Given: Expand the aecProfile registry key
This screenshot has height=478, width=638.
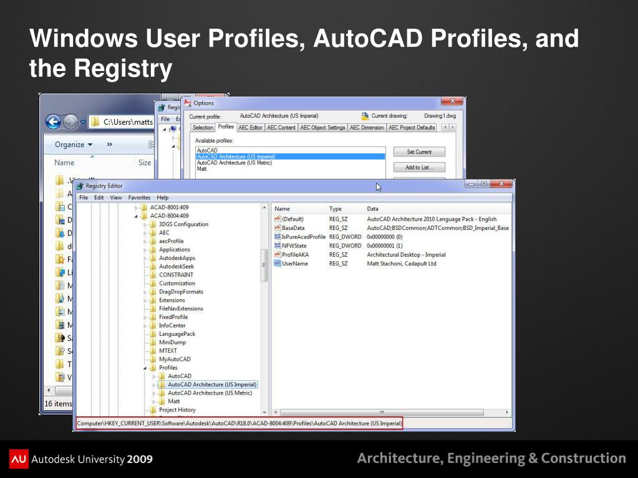Looking at the screenshot, I should 145,241.
